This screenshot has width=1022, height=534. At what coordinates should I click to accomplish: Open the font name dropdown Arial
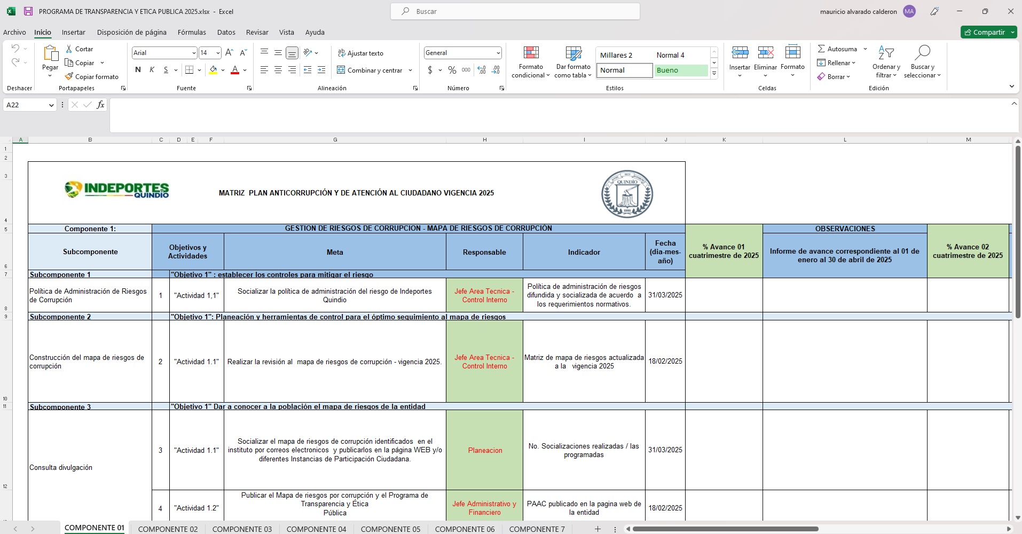194,52
